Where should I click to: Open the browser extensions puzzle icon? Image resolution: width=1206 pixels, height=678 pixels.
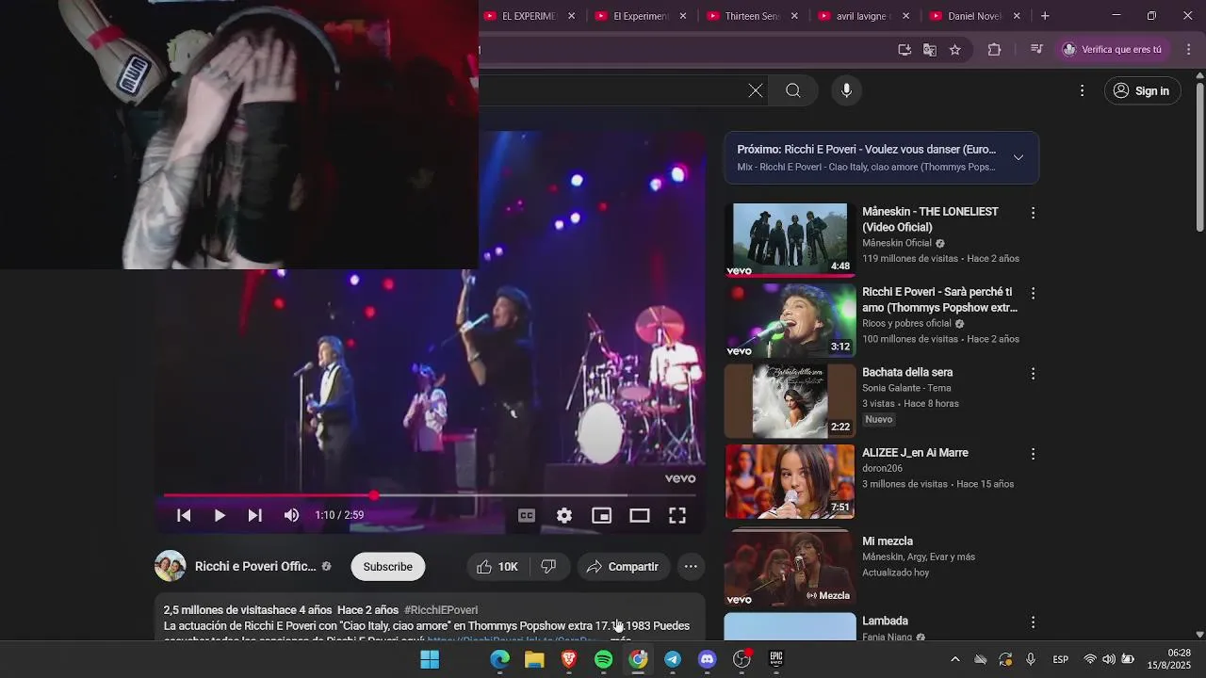(994, 50)
